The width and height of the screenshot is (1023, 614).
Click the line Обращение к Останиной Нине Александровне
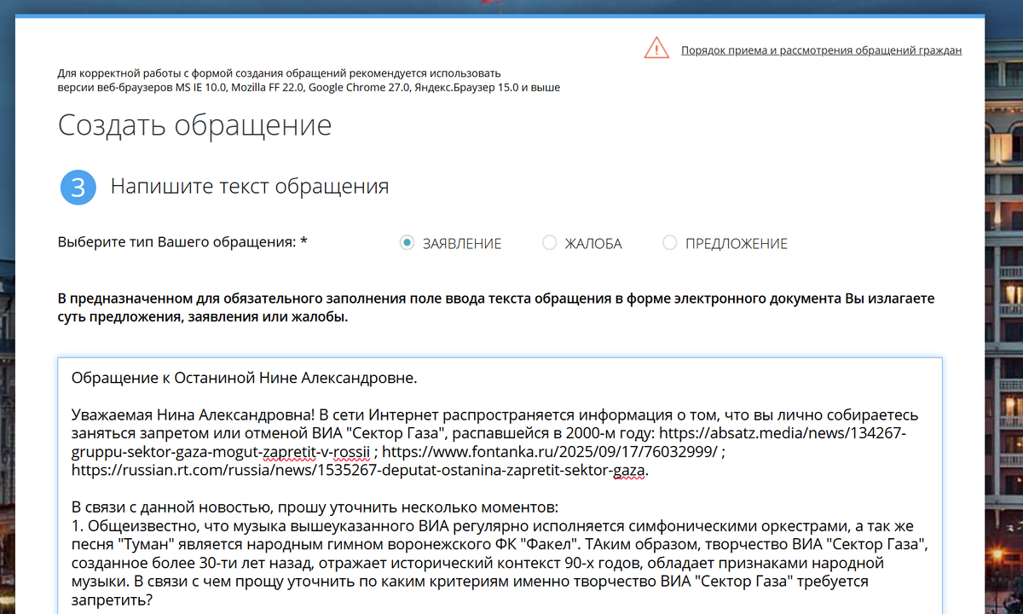click(244, 377)
